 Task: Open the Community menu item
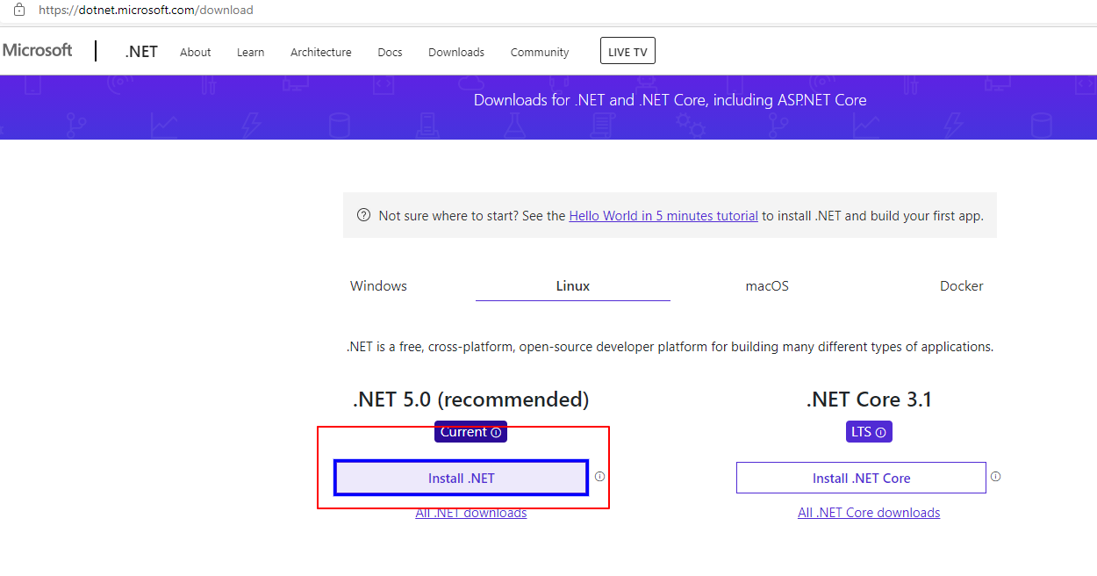click(540, 52)
